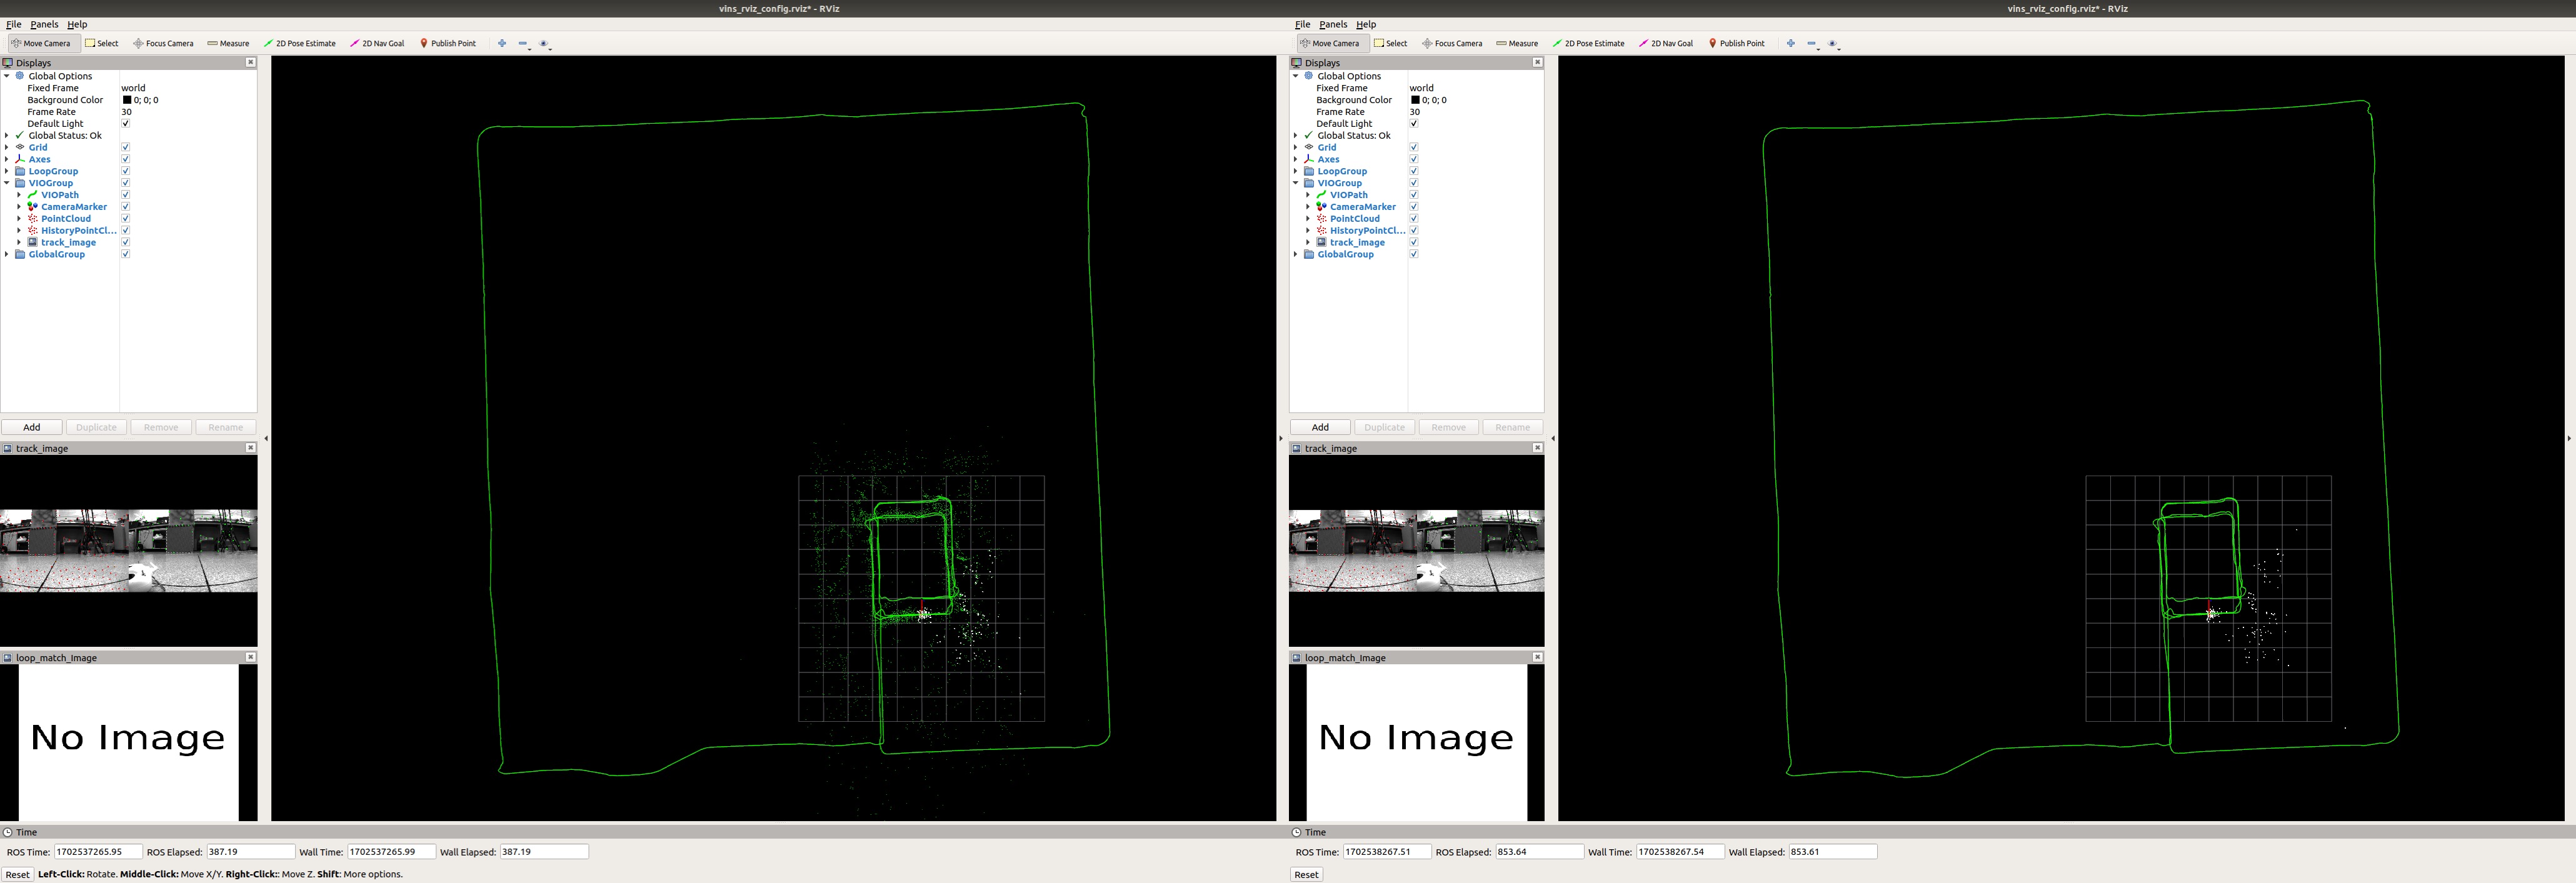Collapse VIOGroup in right Displays tree

click(x=1296, y=183)
